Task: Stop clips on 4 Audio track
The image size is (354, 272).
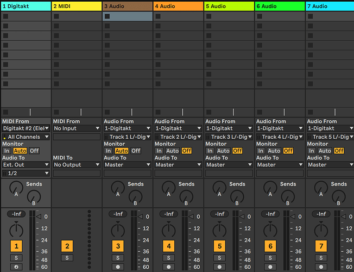Action: pos(158,112)
